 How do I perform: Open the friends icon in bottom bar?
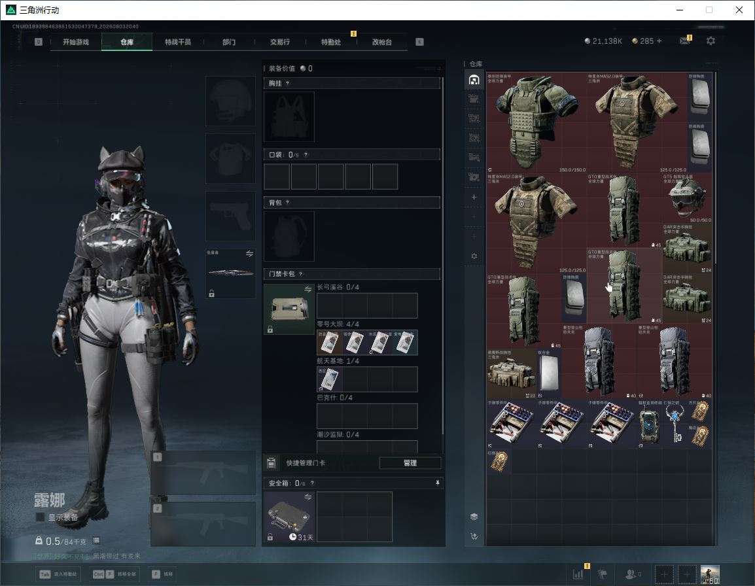pyautogui.click(x=632, y=574)
